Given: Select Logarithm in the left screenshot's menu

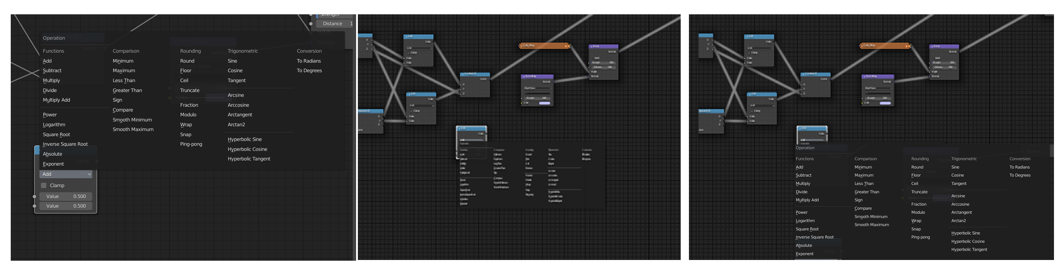Looking at the screenshot, I should click(54, 125).
